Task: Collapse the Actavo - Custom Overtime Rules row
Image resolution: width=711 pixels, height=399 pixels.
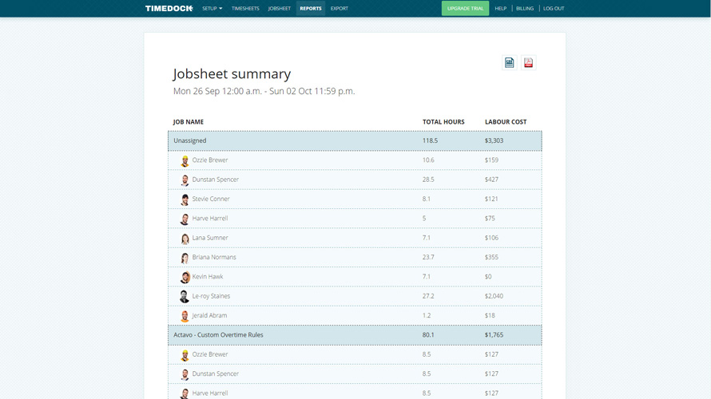Action: click(355, 335)
